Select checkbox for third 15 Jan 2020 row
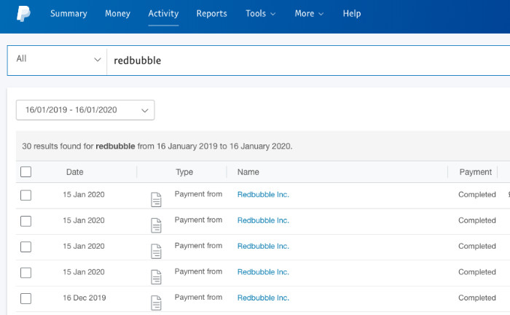This screenshot has width=510, height=315. point(26,246)
